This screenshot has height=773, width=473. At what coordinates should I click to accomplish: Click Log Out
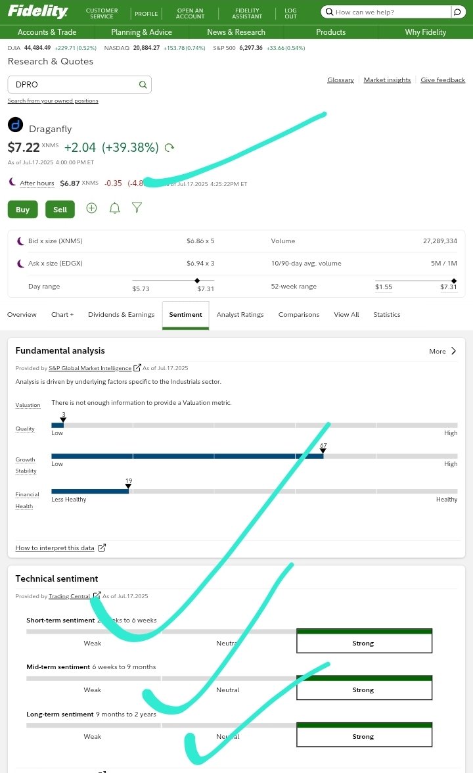[x=290, y=13]
